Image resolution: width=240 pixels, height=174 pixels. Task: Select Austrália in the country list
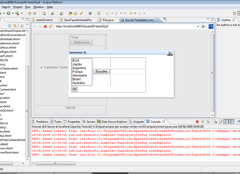pos(79,83)
